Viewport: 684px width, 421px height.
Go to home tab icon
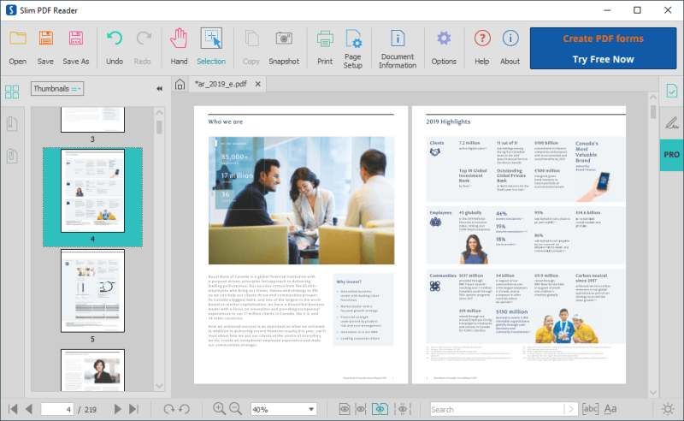point(180,85)
